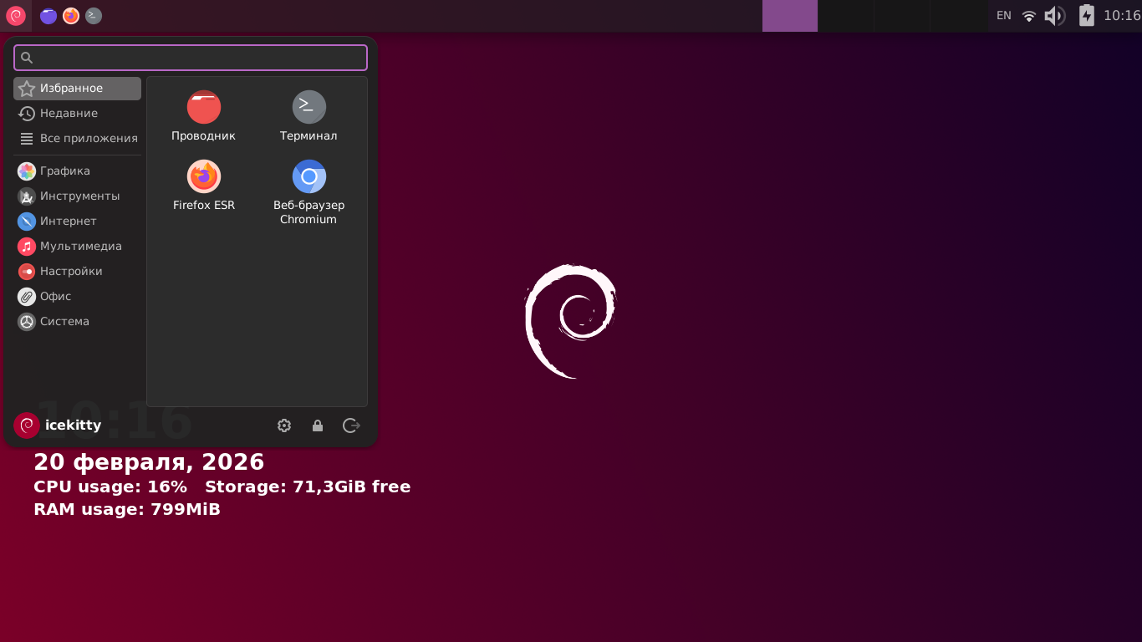Select the Мультимедиа category

pos(77,247)
